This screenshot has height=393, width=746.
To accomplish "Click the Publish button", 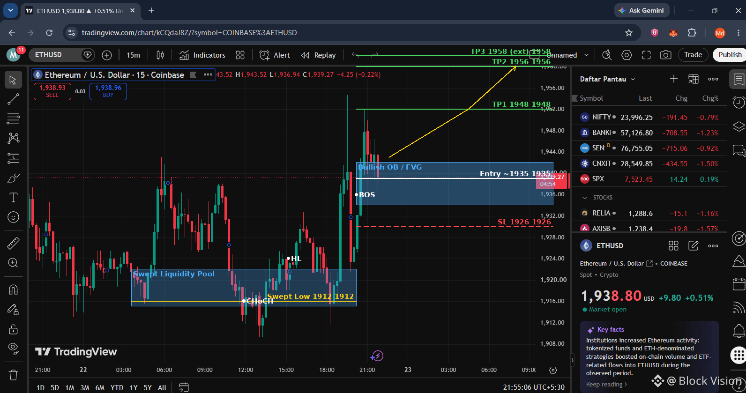I will click(x=730, y=55).
